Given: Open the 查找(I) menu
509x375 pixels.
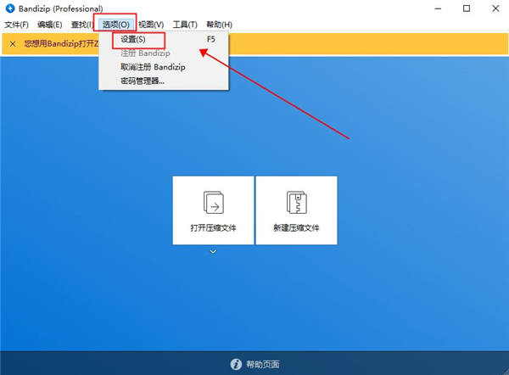Looking at the screenshot, I should click(x=82, y=25).
